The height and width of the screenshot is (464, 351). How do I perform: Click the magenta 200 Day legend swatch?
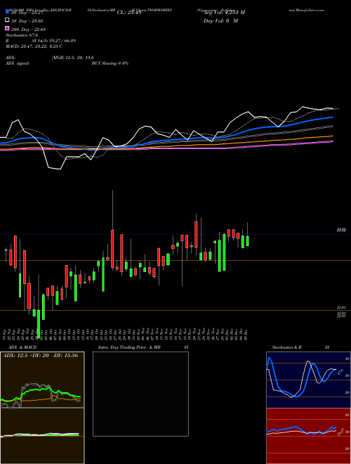tap(7, 29)
